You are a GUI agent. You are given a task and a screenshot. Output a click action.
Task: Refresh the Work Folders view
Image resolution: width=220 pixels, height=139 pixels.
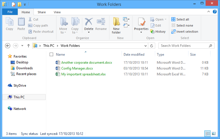coord(152,46)
